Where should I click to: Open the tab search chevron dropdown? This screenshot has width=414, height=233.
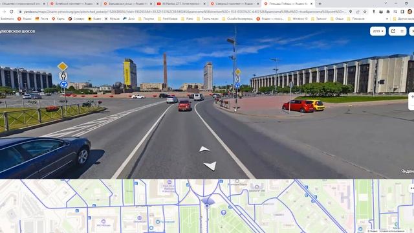[386, 3]
